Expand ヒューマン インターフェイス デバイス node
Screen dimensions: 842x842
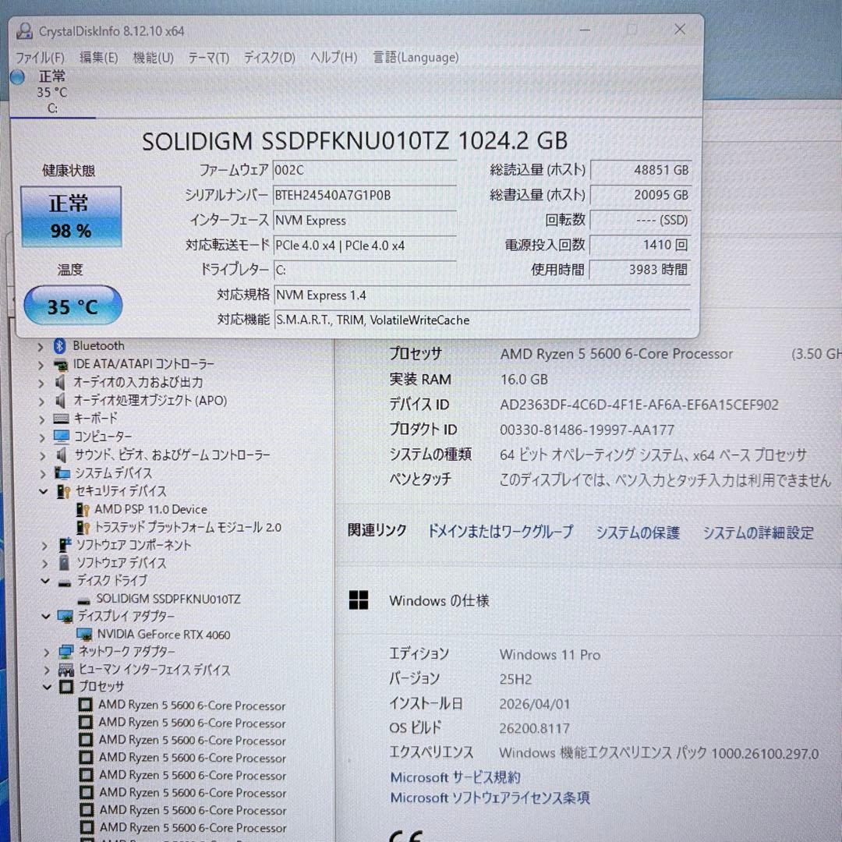(x=48, y=670)
